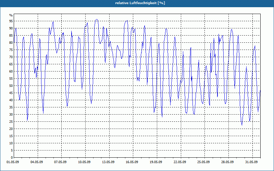Viewport: 274px width, 171px height.
Task: Click the 35 value on the y-axis
Action: coord(11,107)
